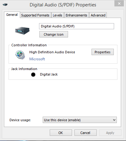Confirm with the OK button
The image size is (126, 141).
(x=61, y=133)
